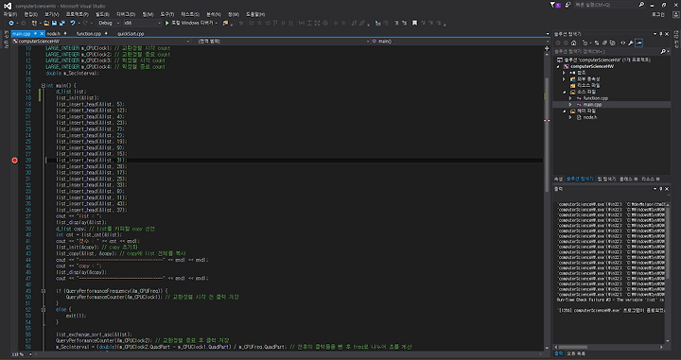
Task: Toggle the Preview Selected Items eye icon
Action: [x=622, y=43]
